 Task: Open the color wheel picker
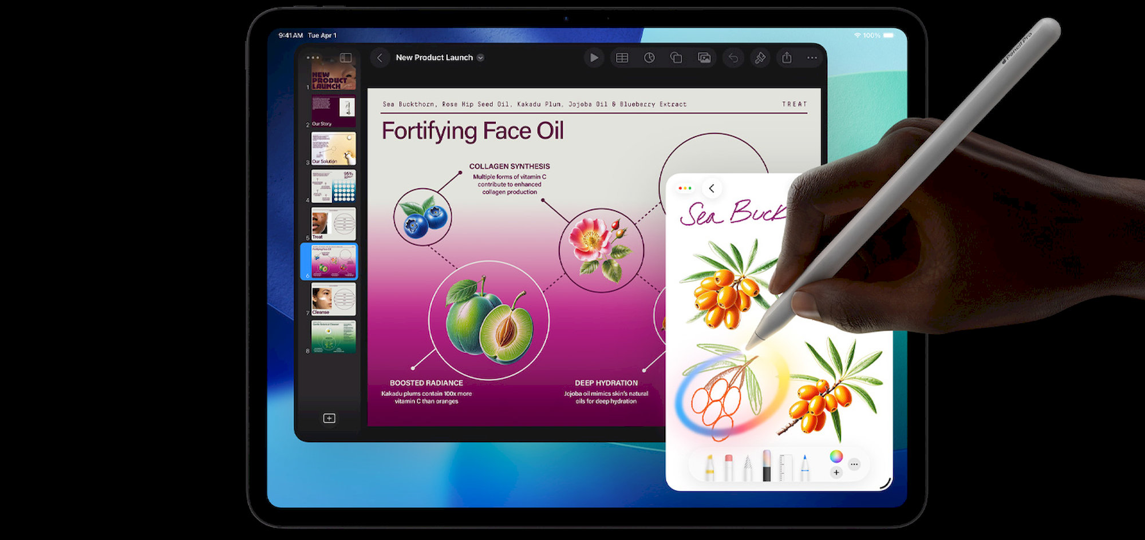pyautogui.click(x=836, y=456)
